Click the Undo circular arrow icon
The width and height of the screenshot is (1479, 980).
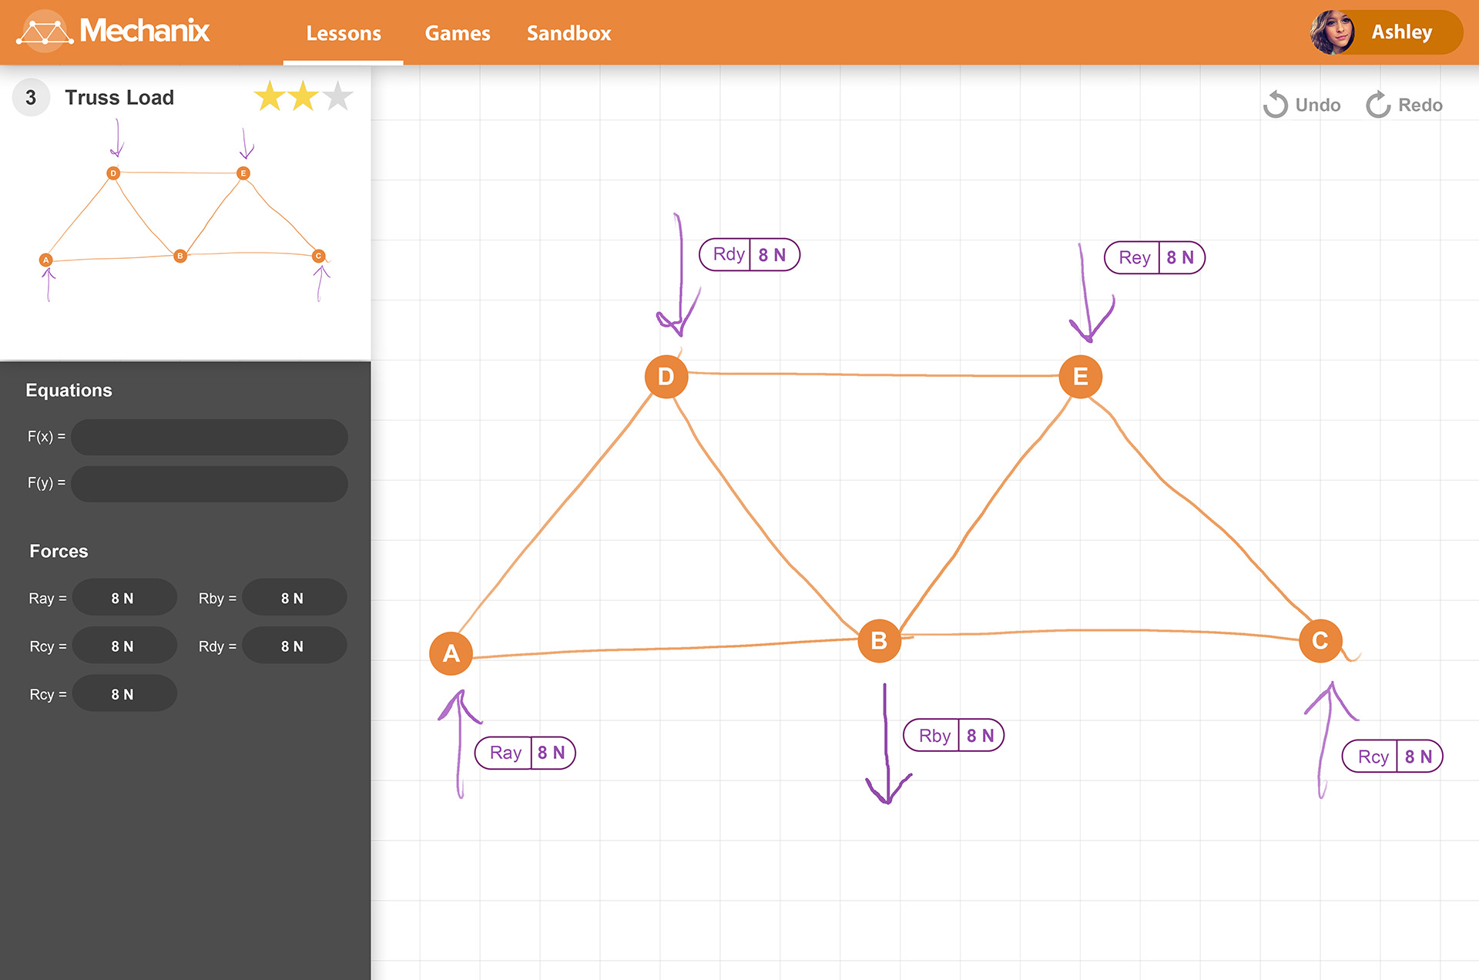1276,105
